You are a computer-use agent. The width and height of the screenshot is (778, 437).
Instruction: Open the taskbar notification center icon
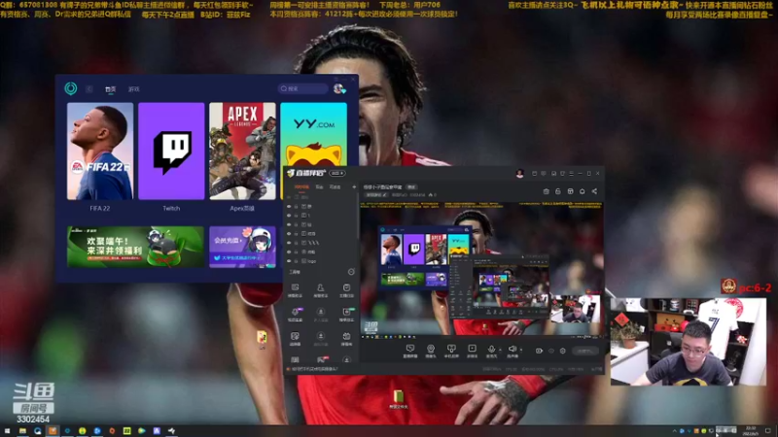click(767, 431)
